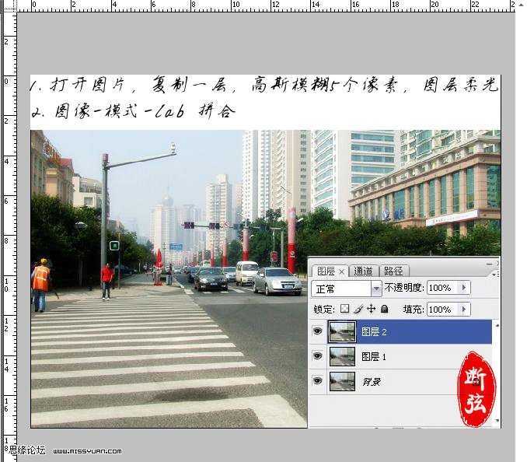Close the 图层 tab with its x
This screenshot has width=527, height=462.
coord(341,271)
